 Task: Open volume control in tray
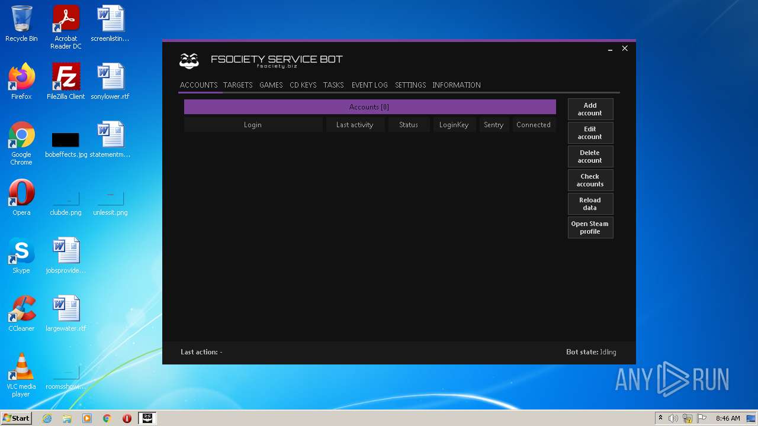[x=673, y=418]
